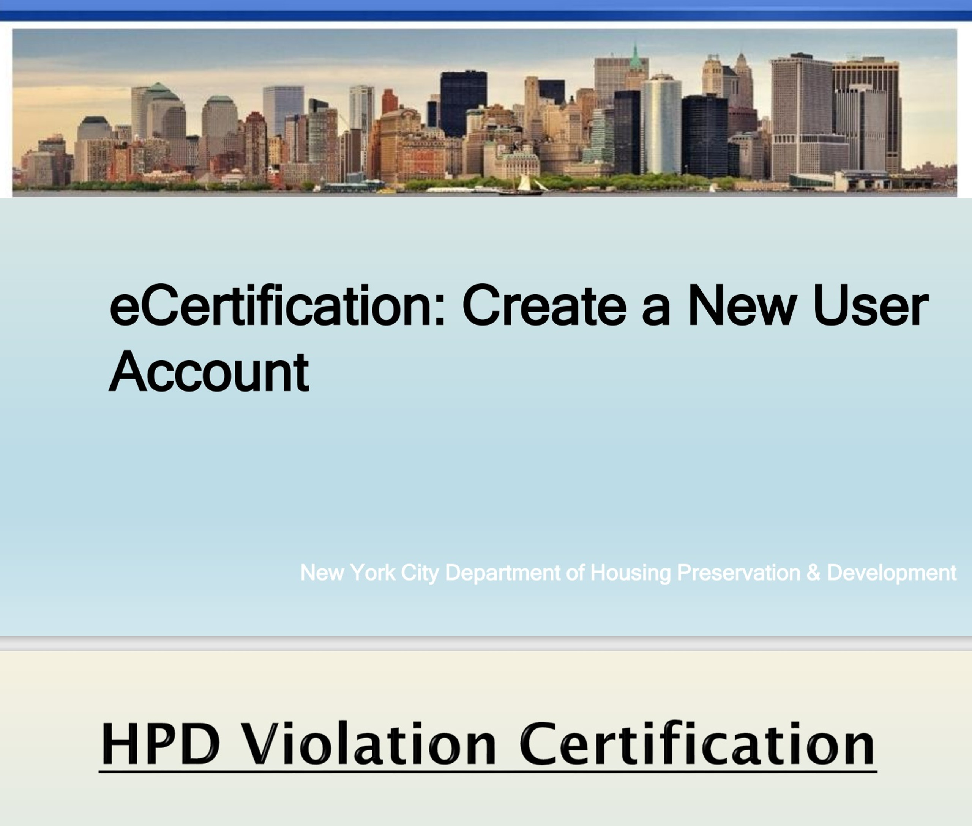Click the sailboat in the skyline banner
Image resolution: width=972 pixels, height=826 pixels.
[x=524, y=184]
